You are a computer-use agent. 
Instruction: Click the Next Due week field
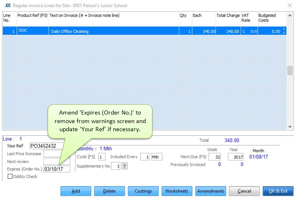tap(214, 157)
